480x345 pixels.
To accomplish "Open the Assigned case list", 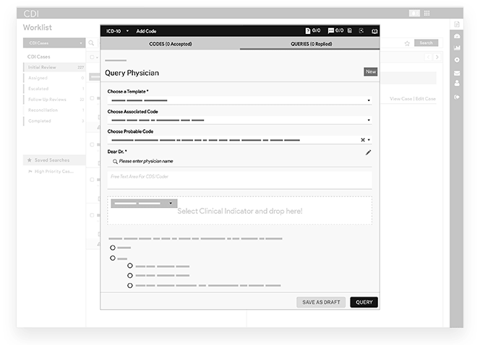I will coord(54,78).
